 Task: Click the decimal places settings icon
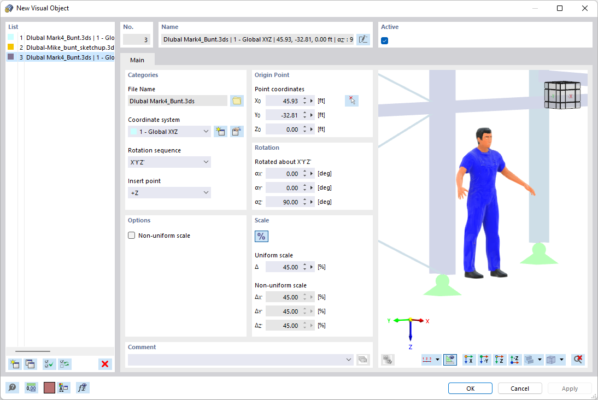31,387
